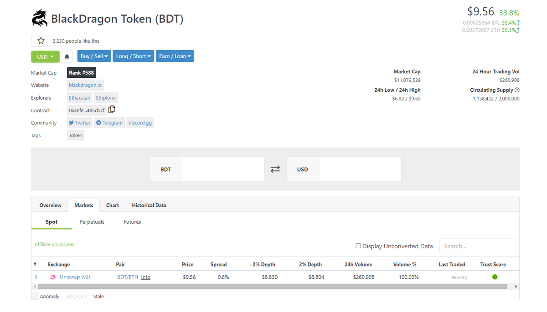Sort by the -2% Depth column header
This screenshot has height=312, width=547.
(x=310, y=264)
